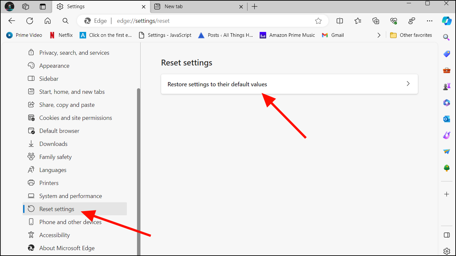The height and width of the screenshot is (256, 456).
Task: Open the Shopping sidebar panel
Action: coord(447,54)
